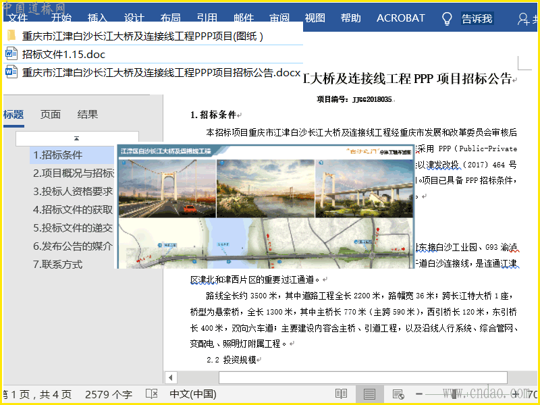The width and height of the screenshot is (540, 405).
Task: Open the 帮助 ribbon tab
Action: [350, 18]
